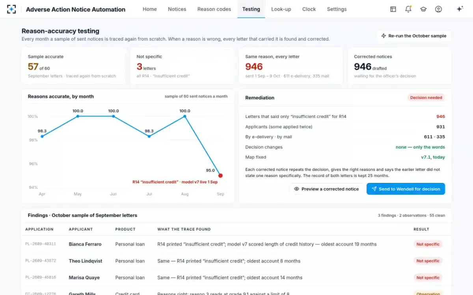Screen dimensions: 473x295
Task: Click the Jun 100.0 data point
Action: pos(114,116)
